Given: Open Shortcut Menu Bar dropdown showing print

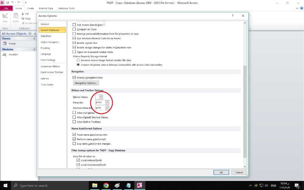Looking at the screenshot, I should 107,108.
